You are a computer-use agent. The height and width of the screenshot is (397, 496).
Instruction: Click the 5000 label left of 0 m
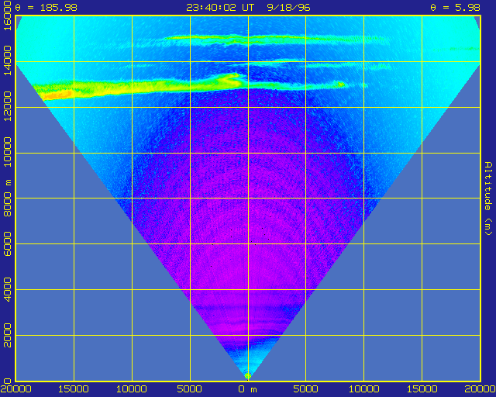[189, 389]
